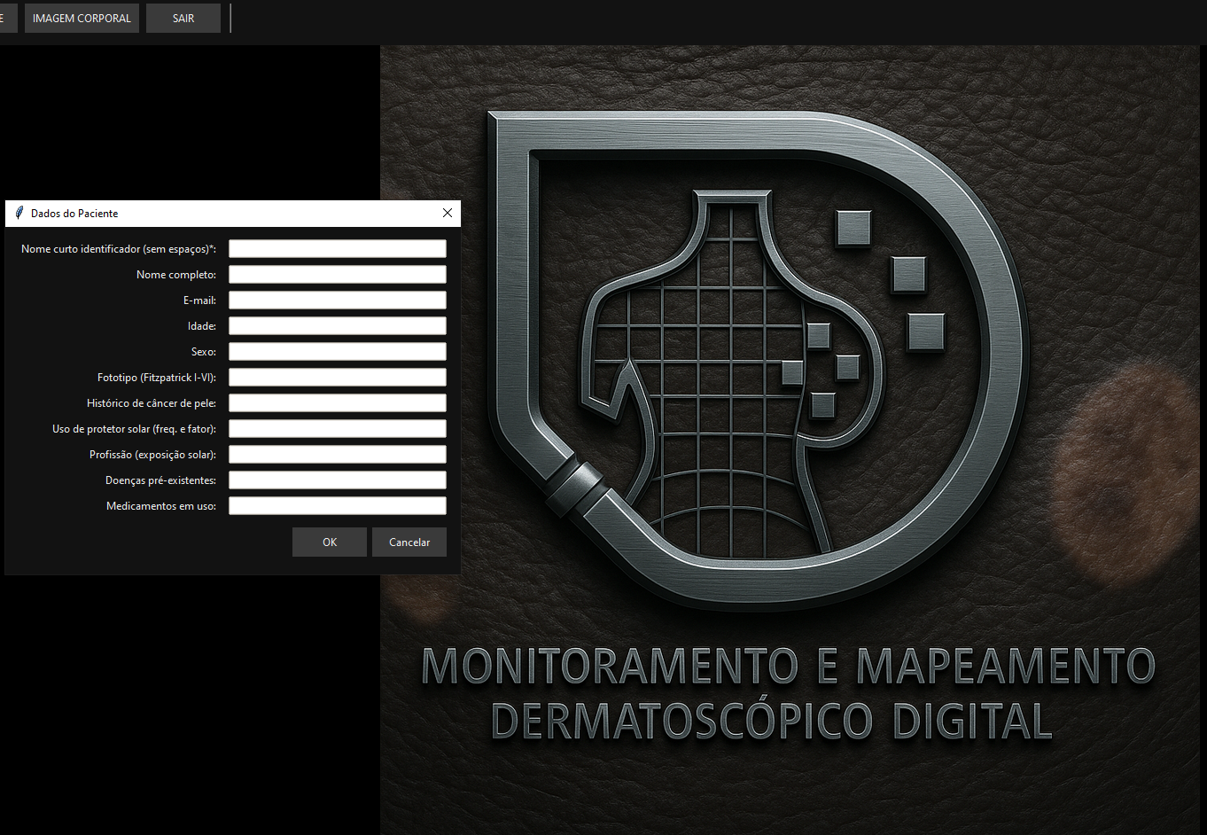Open the IMAGEM CORPORAL toolbar button
Screen dimensions: 1207x835
click(82, 18)
